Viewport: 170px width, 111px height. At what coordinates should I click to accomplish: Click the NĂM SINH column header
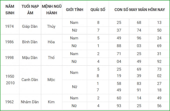click(x=10, y=10)
